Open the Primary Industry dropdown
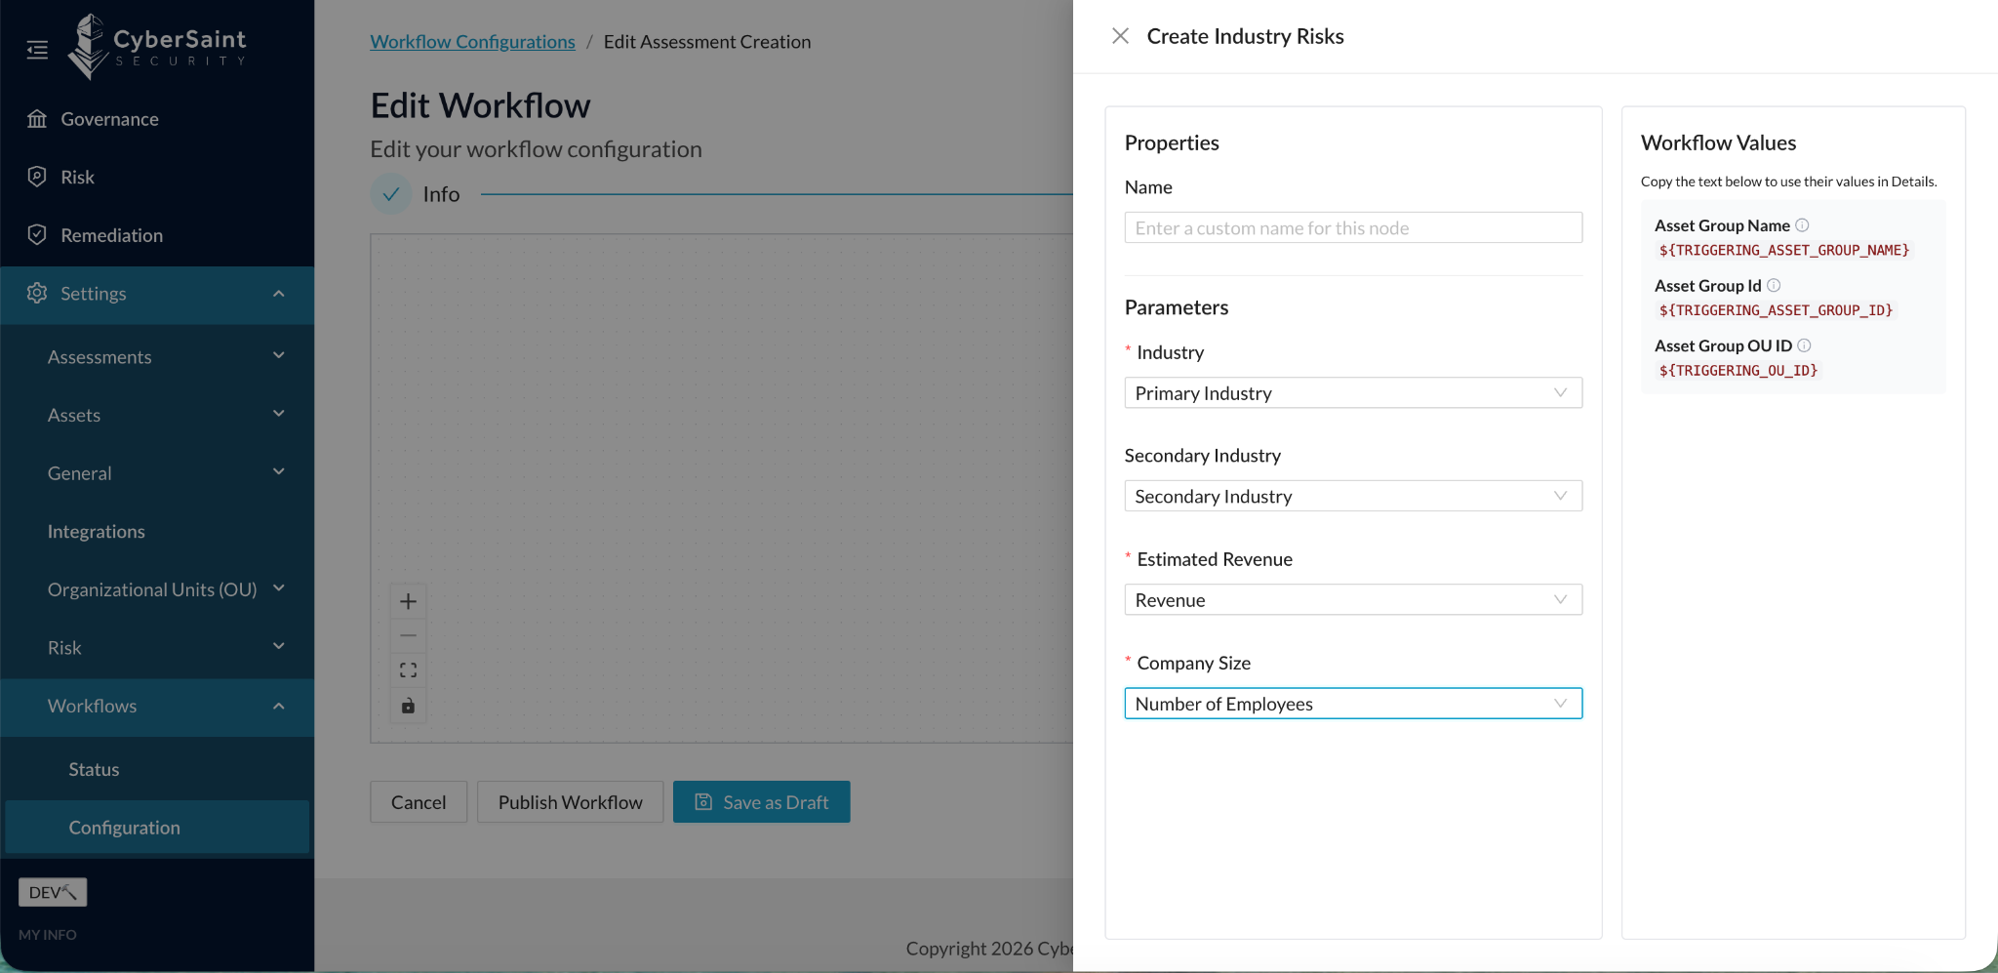 pyautogui.click(x=1353, y=393)
